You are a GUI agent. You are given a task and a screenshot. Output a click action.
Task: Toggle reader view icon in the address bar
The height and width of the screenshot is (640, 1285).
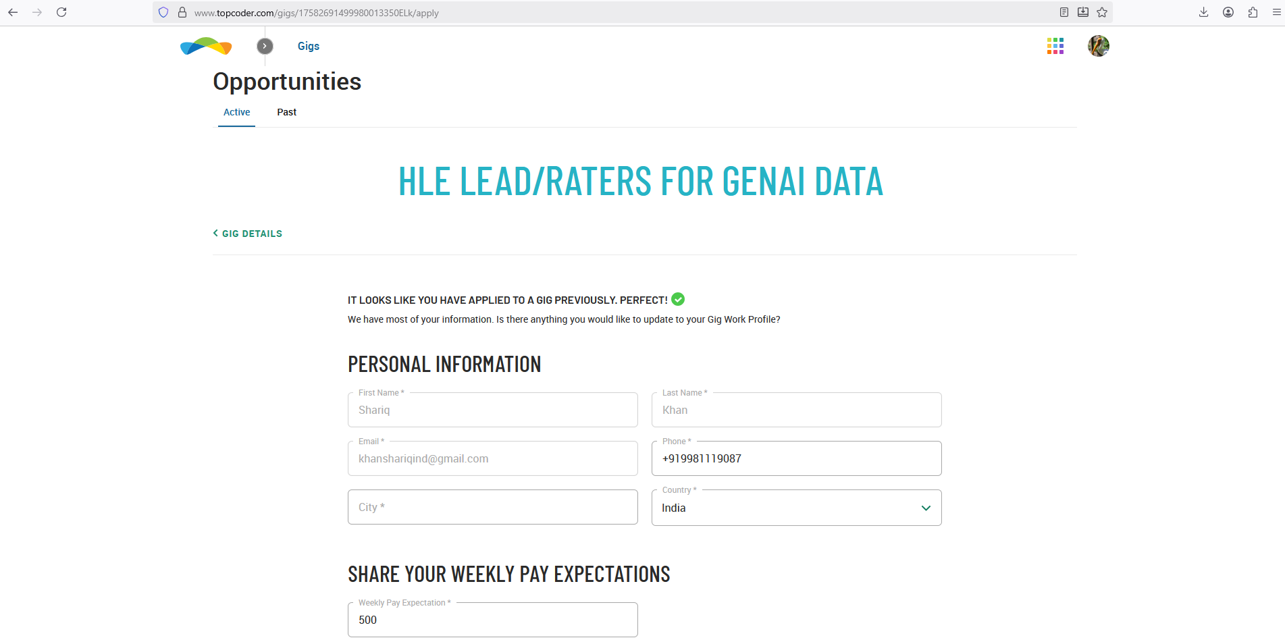pos(1064,12)
